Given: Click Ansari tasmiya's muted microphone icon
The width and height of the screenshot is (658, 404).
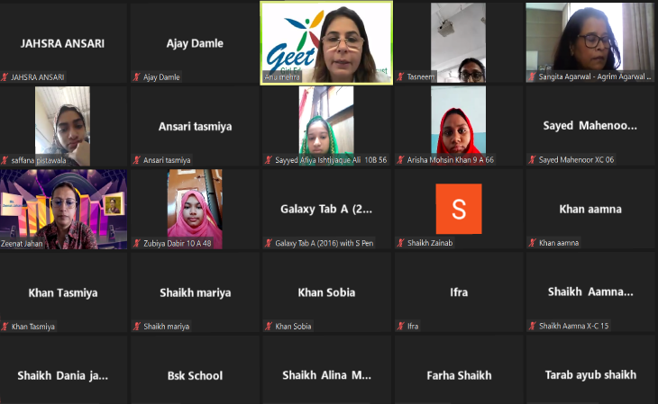Looking at the screenshot, I should coord(137,160).
